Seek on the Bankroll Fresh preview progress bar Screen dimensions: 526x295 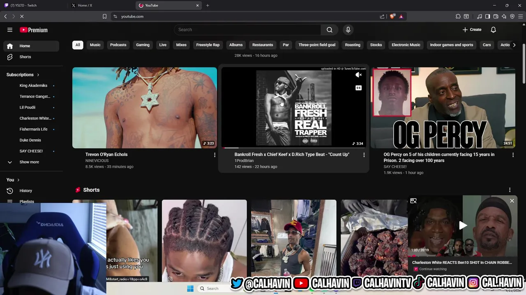coord(293,147)
